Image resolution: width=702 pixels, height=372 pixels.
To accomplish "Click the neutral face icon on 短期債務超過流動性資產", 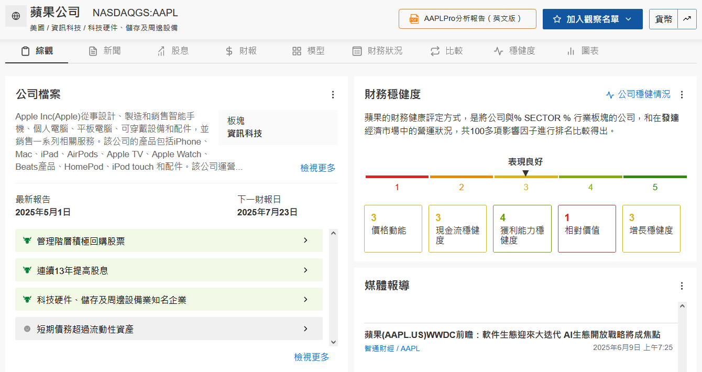I will [27, 329].
